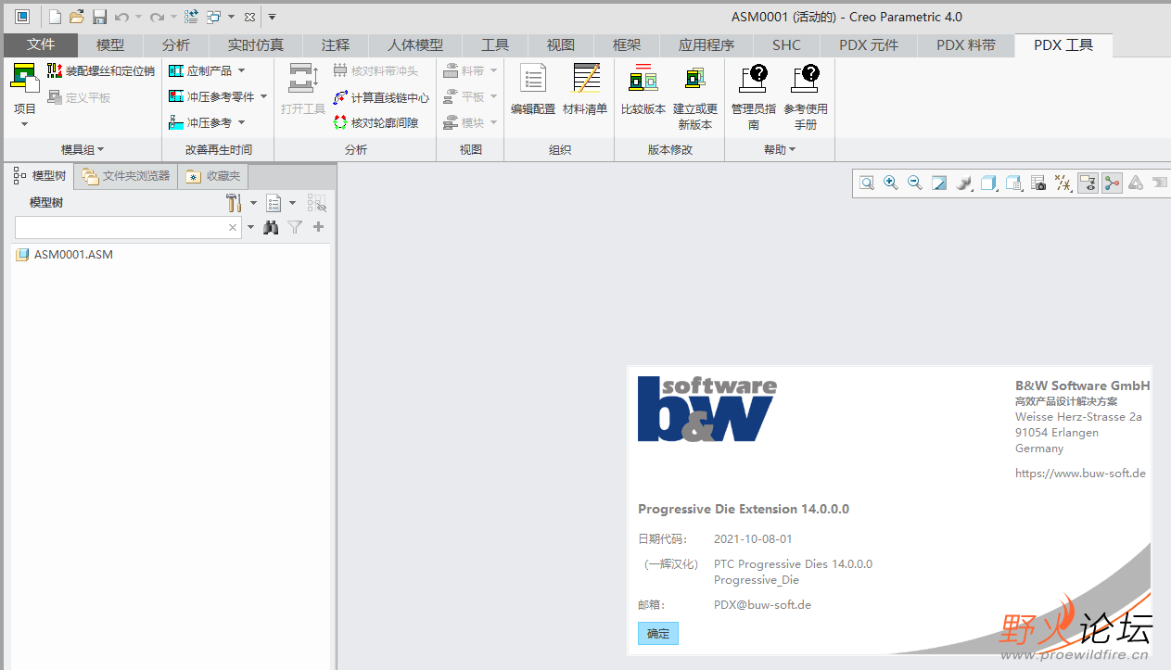Open 冲压参考 dropdown
Screen dimensions: 1171x670
241,122
